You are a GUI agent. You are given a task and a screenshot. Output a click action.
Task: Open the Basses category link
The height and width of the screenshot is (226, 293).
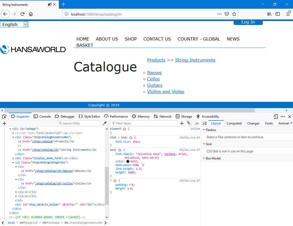pyautogui.click(x=154, y=73)
